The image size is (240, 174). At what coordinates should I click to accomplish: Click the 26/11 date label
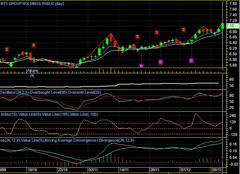pyautogui.click(x=154, y=170)
